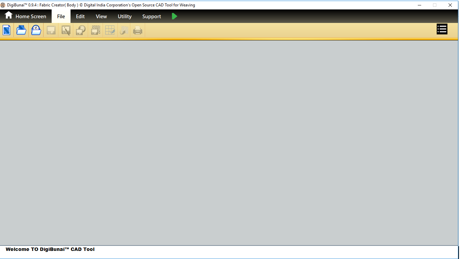This screenshot has width=461, height=259.
Task: Open the Support menu
Action: pyautogui.click(x=152, y=16)
